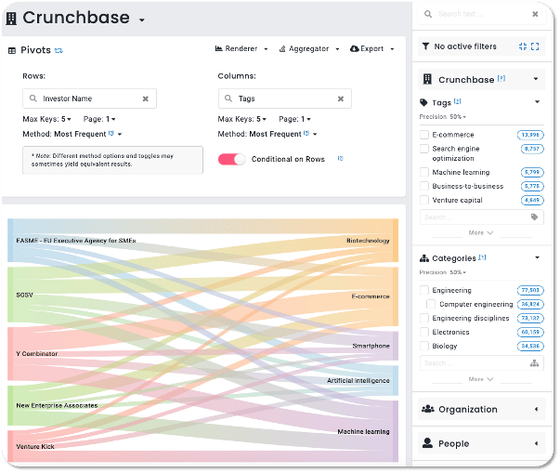The height and width of the screenshot is (473, 560).
Task: Clear the Tags columns field
Action: coord(341,99)
